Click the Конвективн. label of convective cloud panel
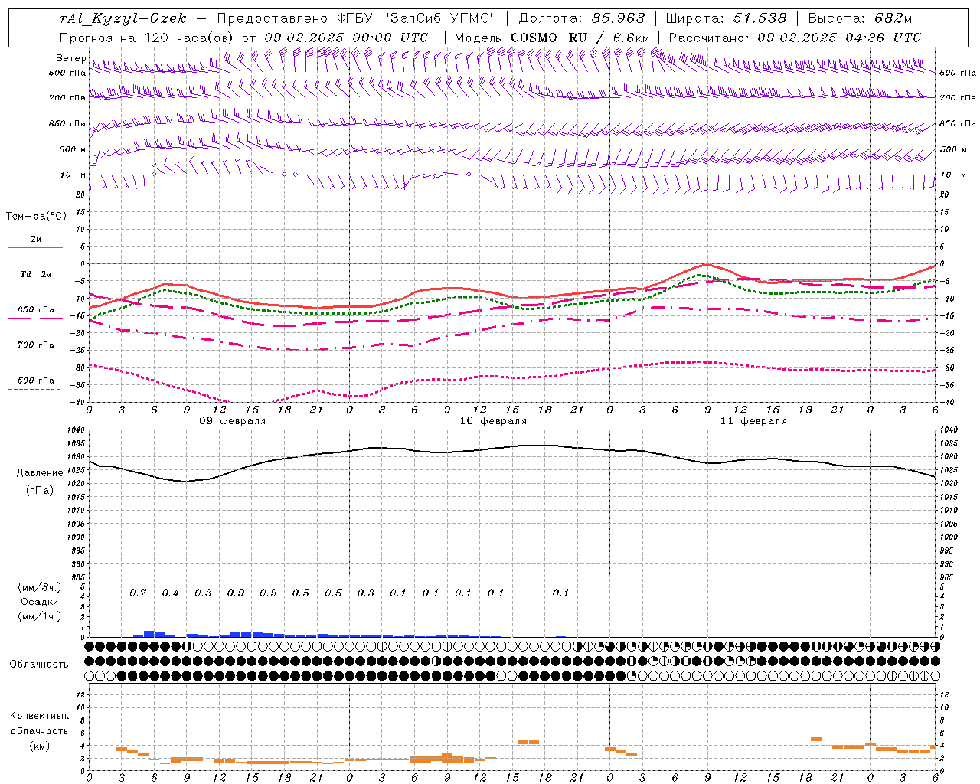 click(39, 716)
